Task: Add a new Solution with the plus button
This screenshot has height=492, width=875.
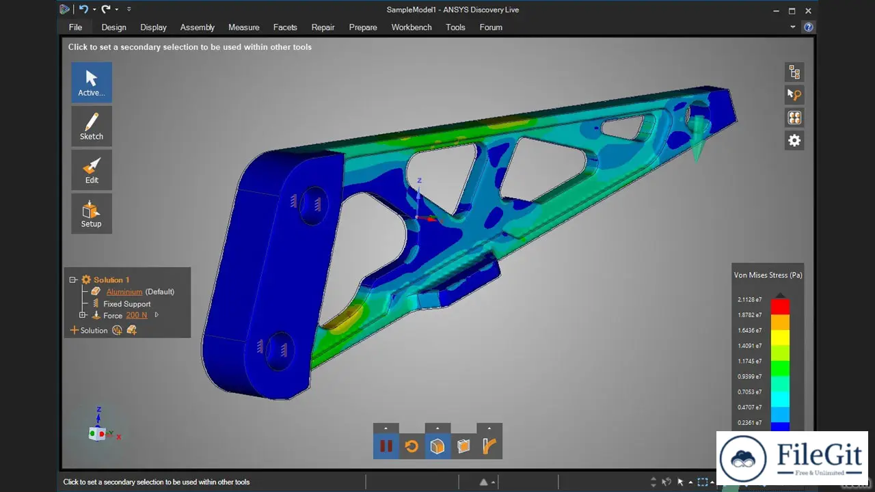Action: (x=89, y=330)
